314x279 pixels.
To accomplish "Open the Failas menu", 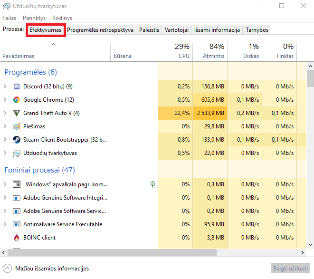I will (9, 18).
